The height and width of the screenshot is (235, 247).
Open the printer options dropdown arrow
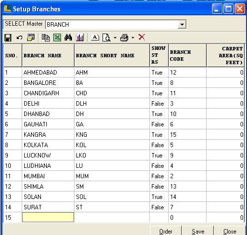click(133, 38)
